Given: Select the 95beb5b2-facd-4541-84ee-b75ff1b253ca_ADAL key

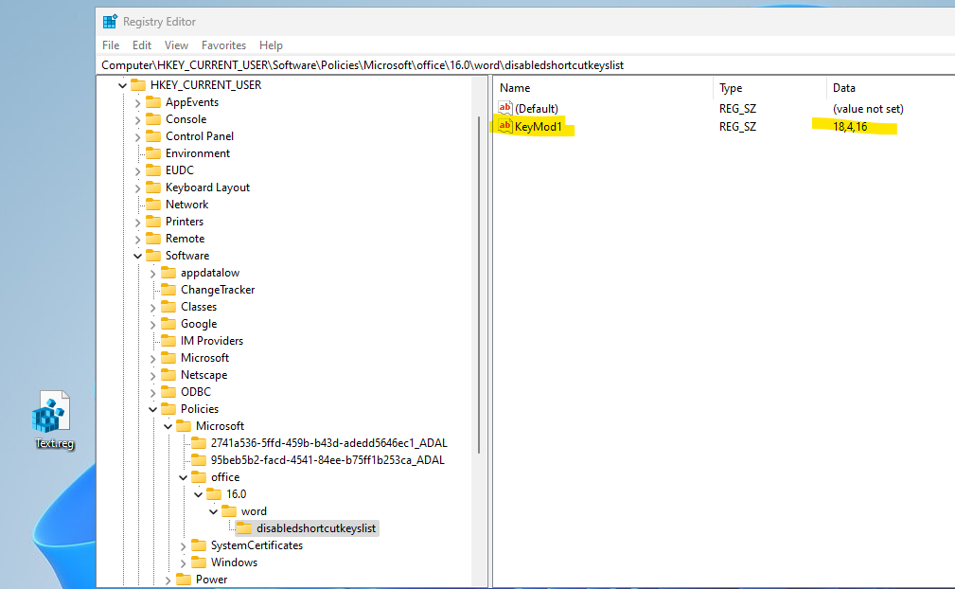Looking at the screenshot, I should 327,460.
